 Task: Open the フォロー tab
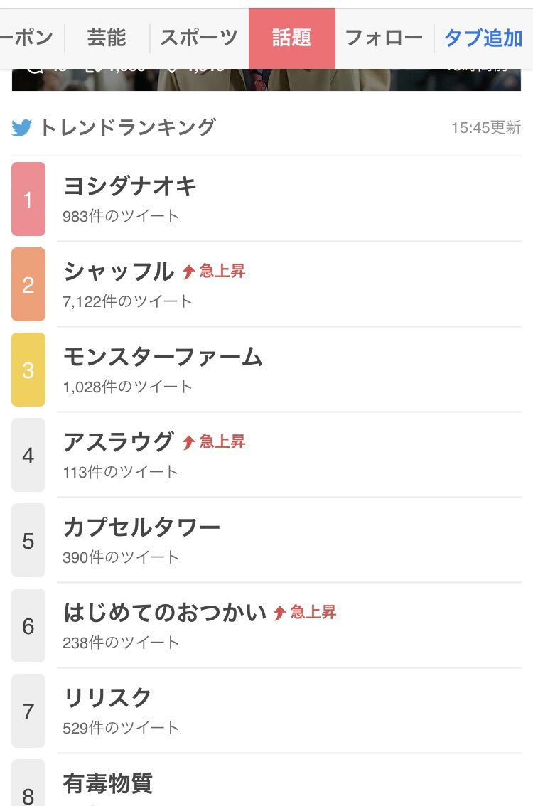pos(384,38)
